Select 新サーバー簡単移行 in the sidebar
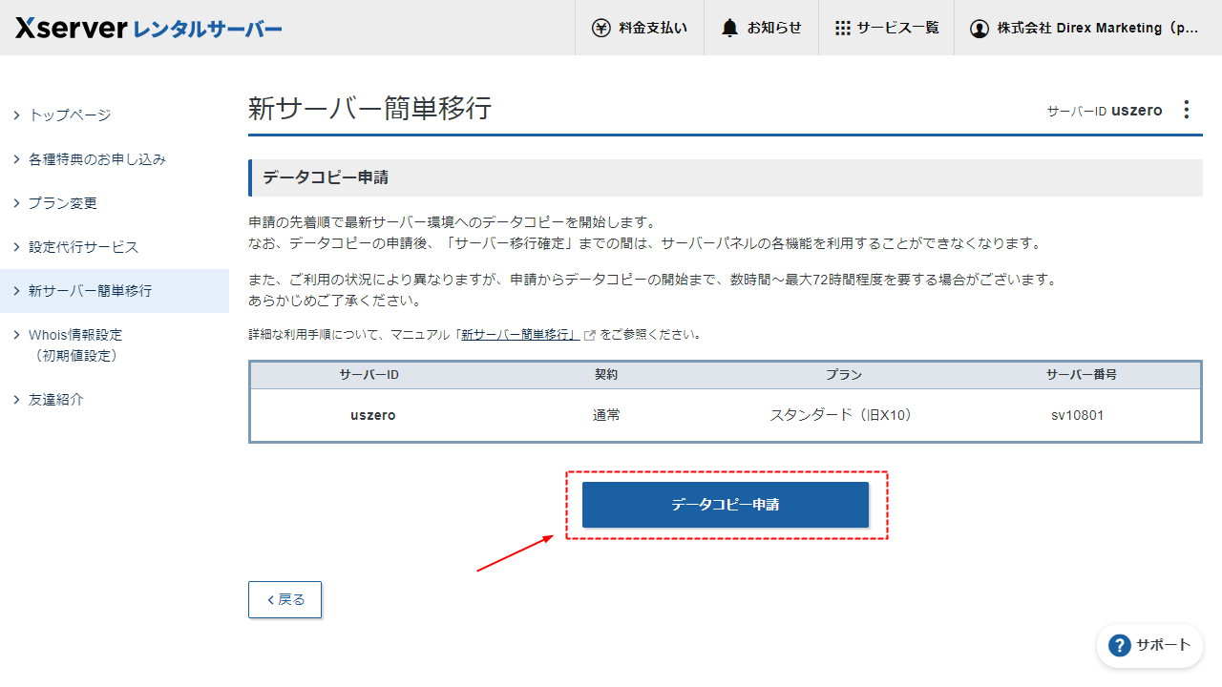The width and height of the screenshot is (1222, 687). 115,291
